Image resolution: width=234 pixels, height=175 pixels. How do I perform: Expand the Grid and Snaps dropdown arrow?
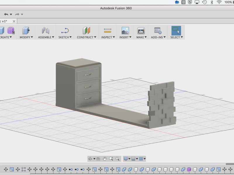pos(137,159)
